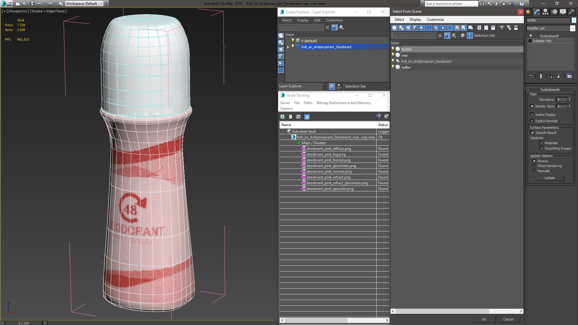Click the TurboSmooth Update button
This screenshot has width=578, height=325.
click(549, 178)
